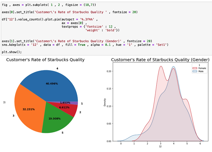Click the '19.008%' percentage label

(55, 119)
